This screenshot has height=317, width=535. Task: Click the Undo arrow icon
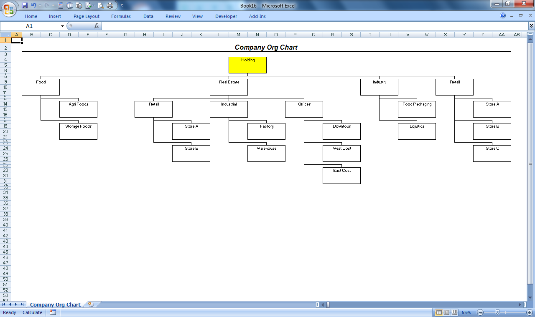(34, 5)
